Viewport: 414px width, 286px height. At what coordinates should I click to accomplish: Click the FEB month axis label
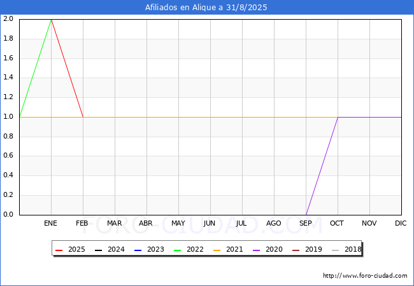[x=83, y=224]
